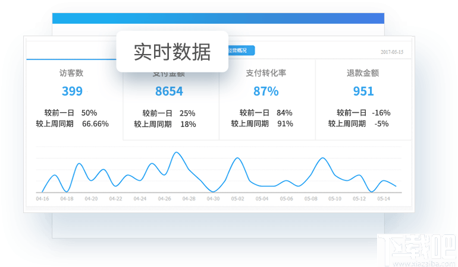Click the 18% week-over-week value
Screen dimensions: 458x267
point(188,125)
